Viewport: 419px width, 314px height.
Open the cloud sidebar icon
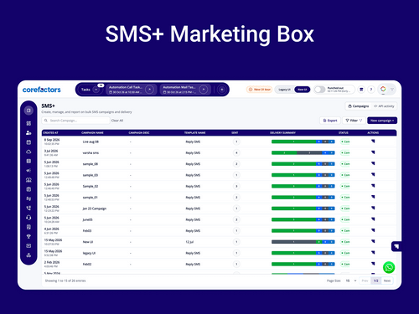pyautogui.click(x=28, y=152)
